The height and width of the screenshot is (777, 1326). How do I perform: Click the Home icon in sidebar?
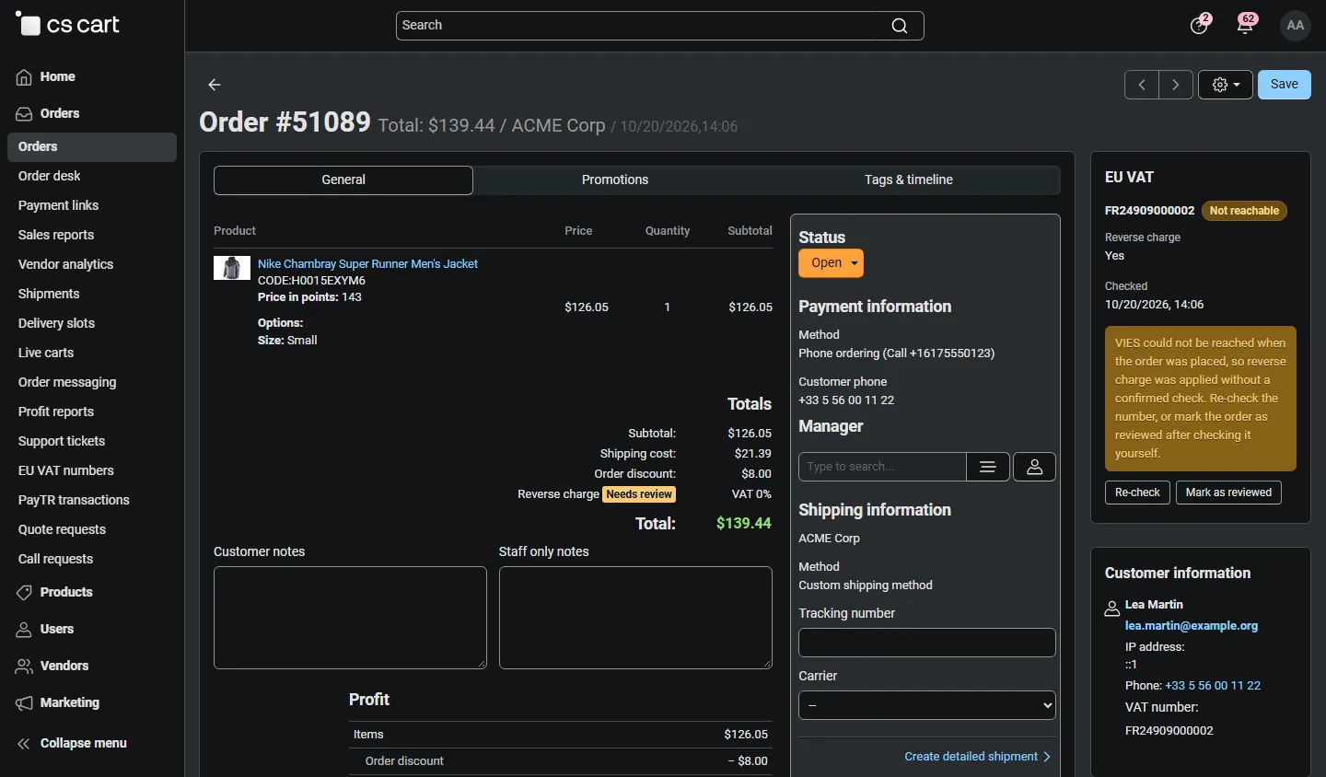pyautogui.click(x=24, y=77)
